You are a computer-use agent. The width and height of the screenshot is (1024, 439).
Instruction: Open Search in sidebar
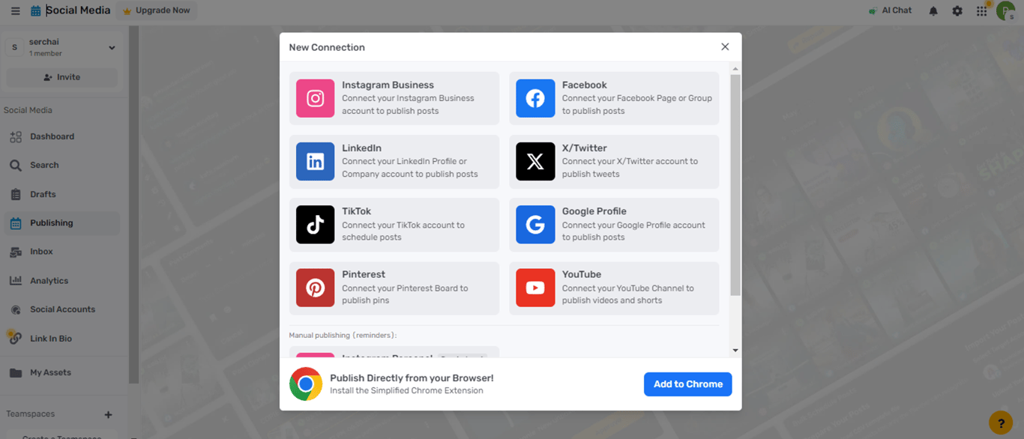coord(60,166)
